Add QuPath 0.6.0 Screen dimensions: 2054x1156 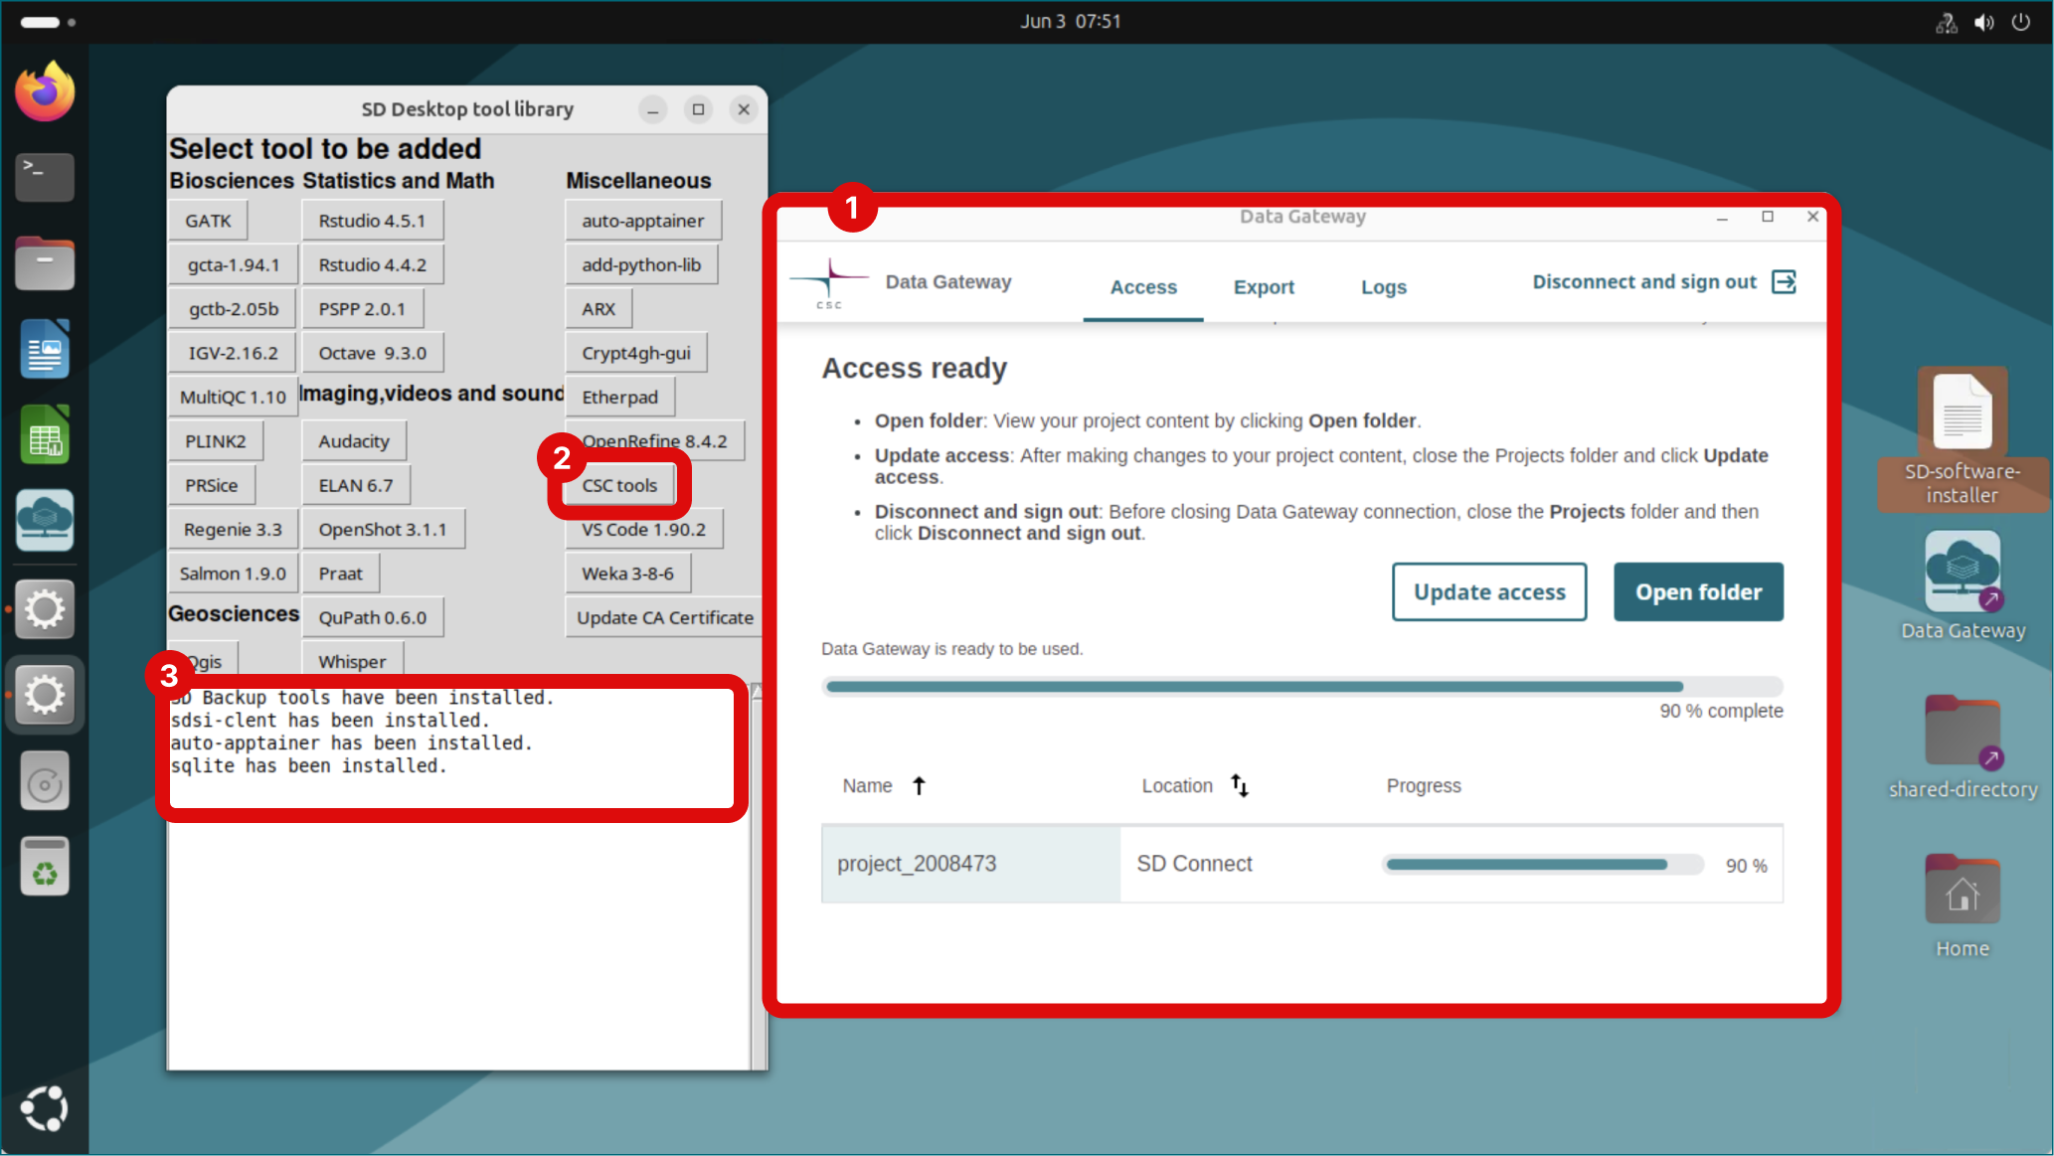pyautogui.click(x=372, y=617)
